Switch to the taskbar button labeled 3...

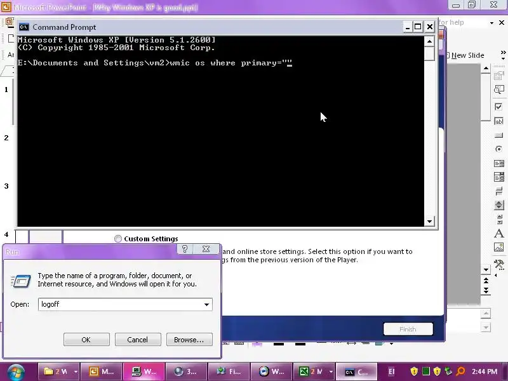coord(186,371)
